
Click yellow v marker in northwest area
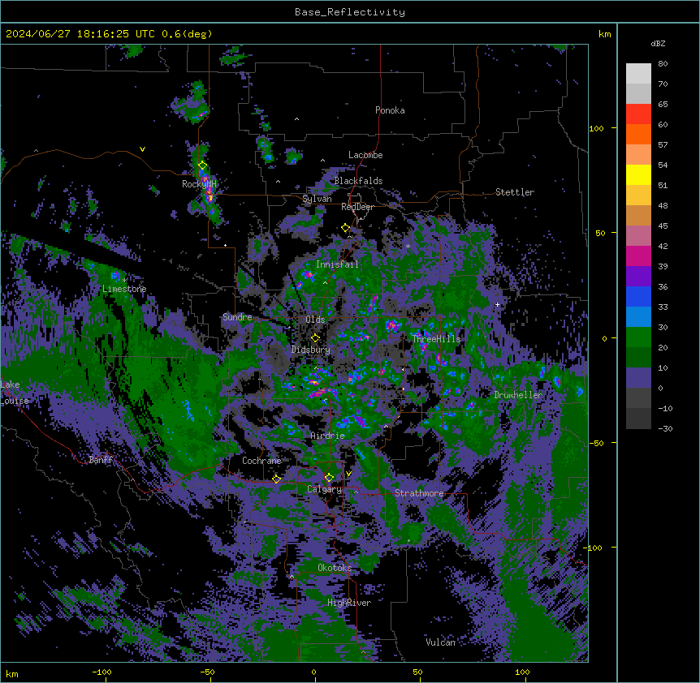click(x=142, y=149)
